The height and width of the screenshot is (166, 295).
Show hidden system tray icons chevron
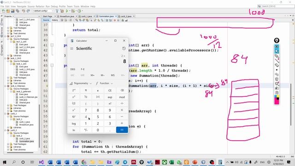[227, 162]
